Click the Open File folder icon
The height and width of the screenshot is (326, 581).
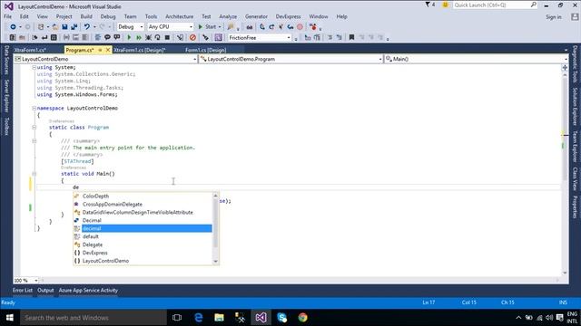54,26
